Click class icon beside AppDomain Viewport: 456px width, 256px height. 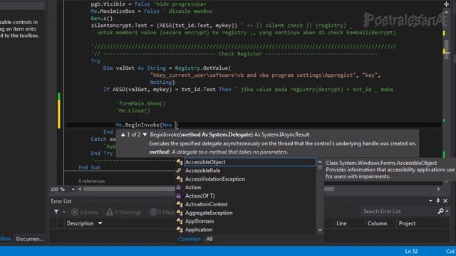pyautogui.click(x=180, y=221)
